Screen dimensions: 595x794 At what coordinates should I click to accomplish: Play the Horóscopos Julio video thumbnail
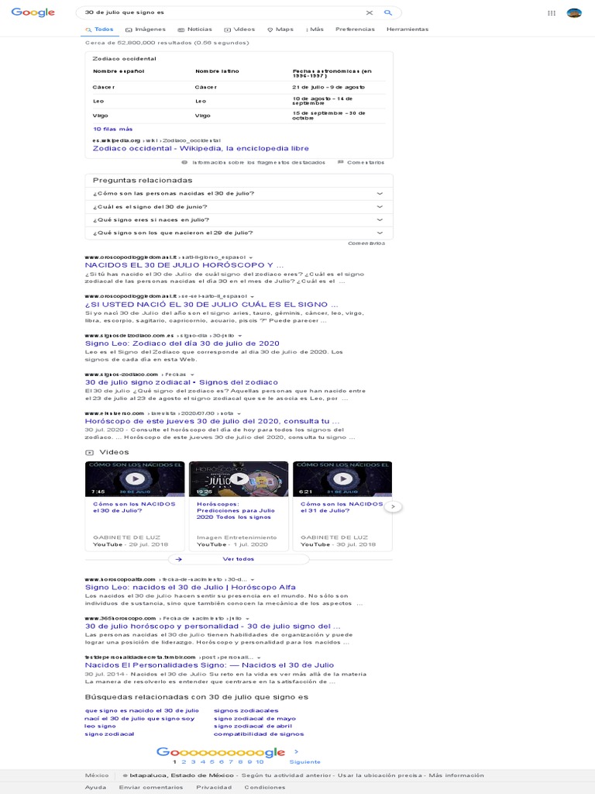(x=239, y=478)
